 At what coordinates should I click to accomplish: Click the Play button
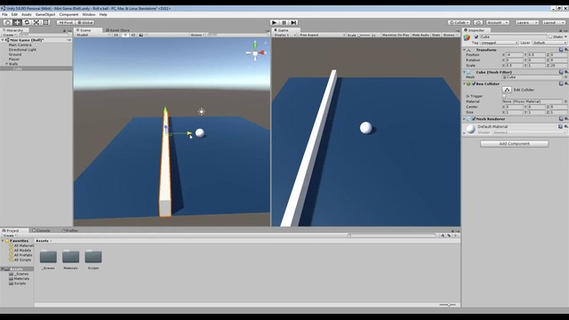click(x=275, y=22)
